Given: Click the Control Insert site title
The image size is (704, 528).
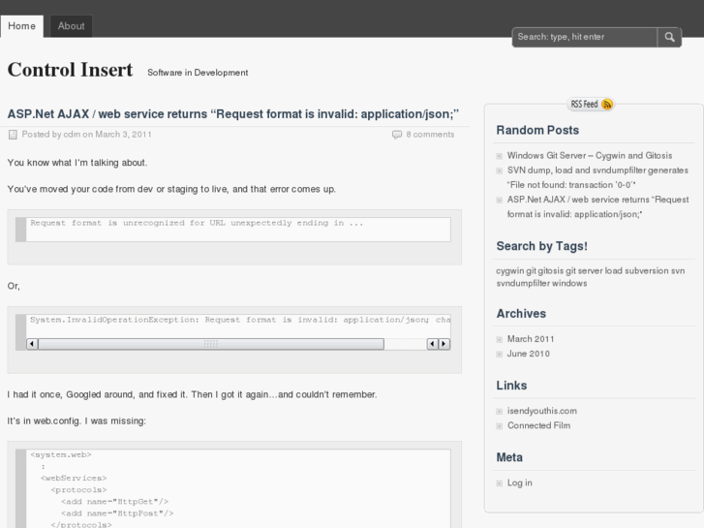Looking at the screenshot, I should pyautogui.click(x=70, y=70).
